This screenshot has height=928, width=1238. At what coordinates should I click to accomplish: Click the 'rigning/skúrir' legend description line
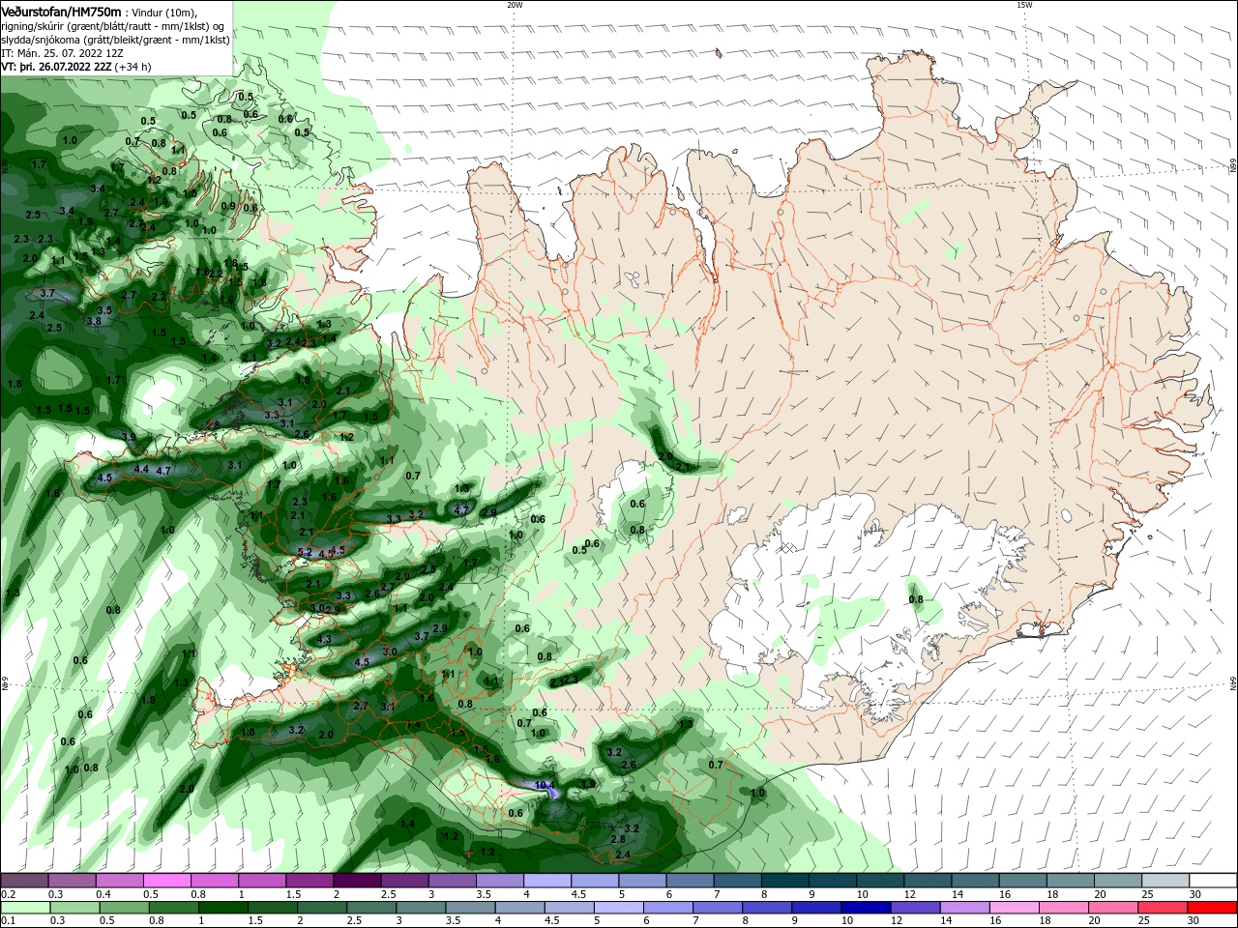113,26
